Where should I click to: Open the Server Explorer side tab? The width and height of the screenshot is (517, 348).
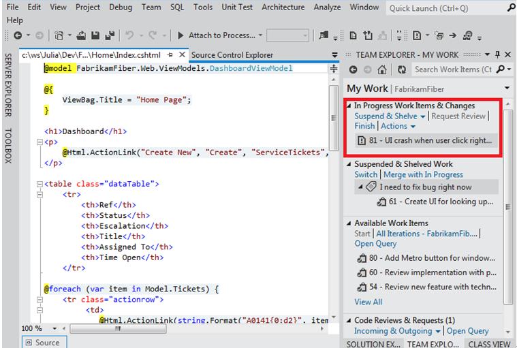click(x=8, y=85)
